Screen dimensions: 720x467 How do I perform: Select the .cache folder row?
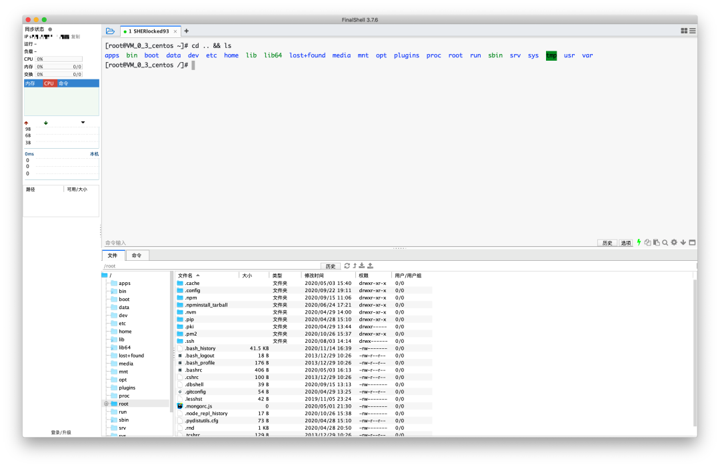pos(304,283)
